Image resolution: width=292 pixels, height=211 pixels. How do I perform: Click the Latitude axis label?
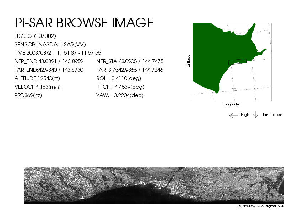[189, 61]
